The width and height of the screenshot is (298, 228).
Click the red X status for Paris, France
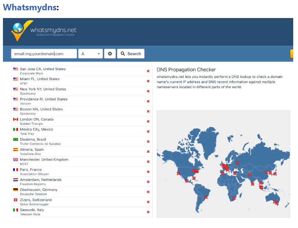tap(148, 172)
